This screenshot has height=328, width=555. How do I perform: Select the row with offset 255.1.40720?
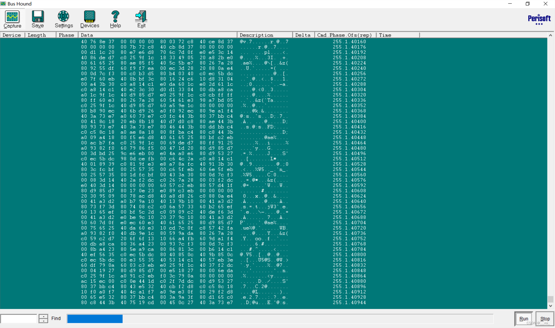click(273, 228)
